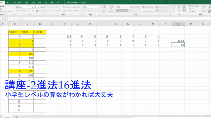Screen dimensions: 211x118
Task: Increase decimal places icon
Action: click(95, 11)
